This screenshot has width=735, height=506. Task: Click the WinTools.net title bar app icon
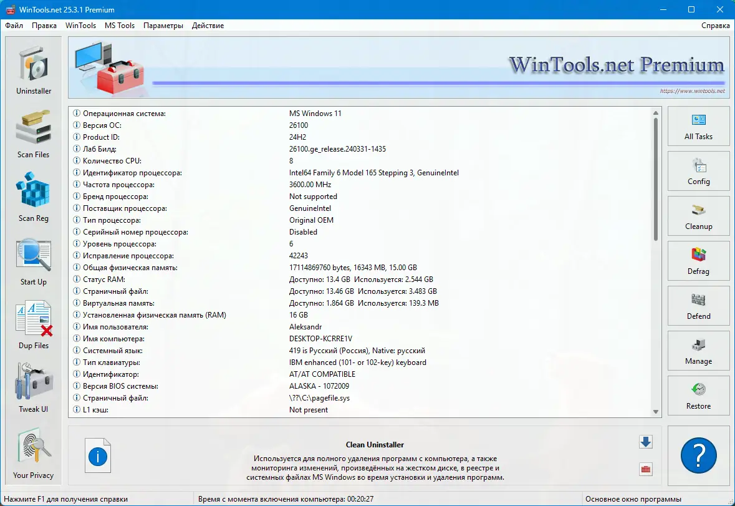(x=10, y=9)
